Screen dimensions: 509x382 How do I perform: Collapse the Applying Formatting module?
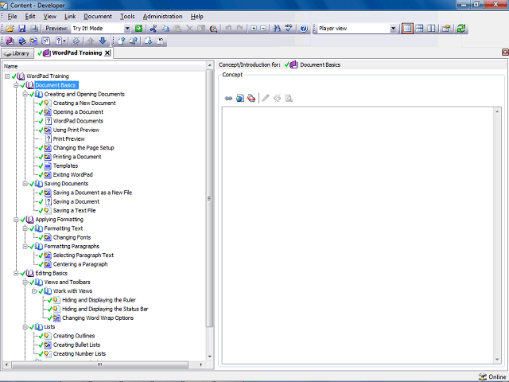[16, 220]
